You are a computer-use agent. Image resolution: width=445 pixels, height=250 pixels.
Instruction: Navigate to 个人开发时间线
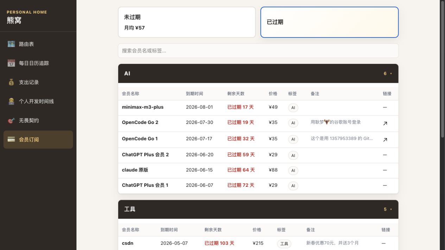(x=38, y=101)
